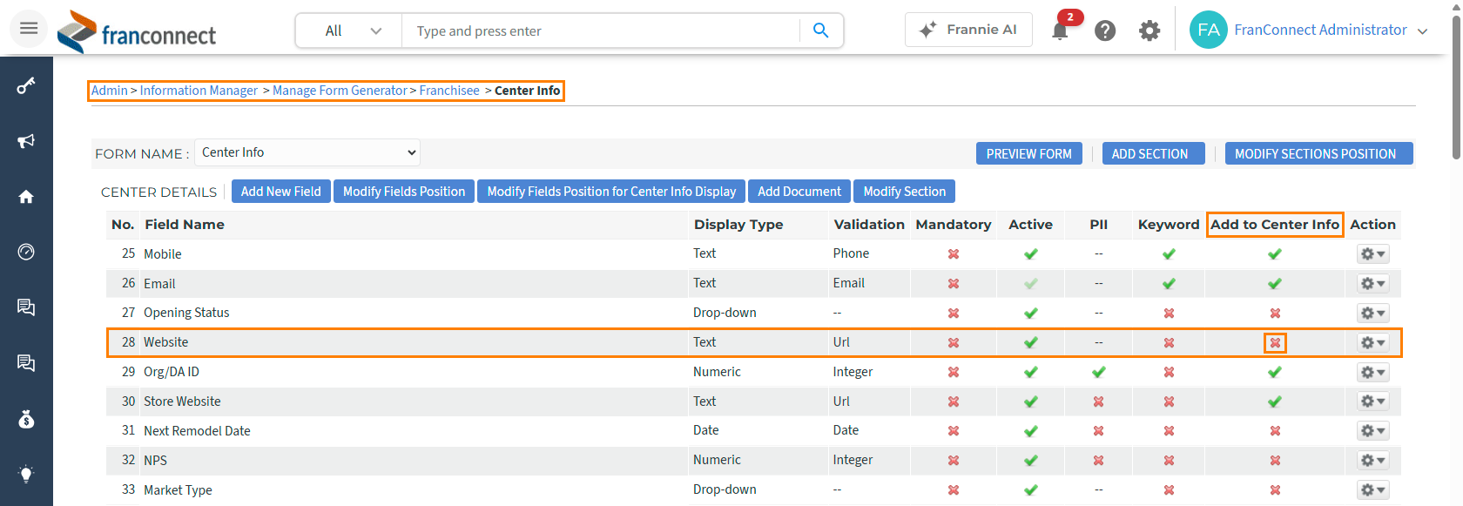Open the settings gear in header
Image resolution: width=1463 pixels, height=506 pixels.
(1149, 31)
